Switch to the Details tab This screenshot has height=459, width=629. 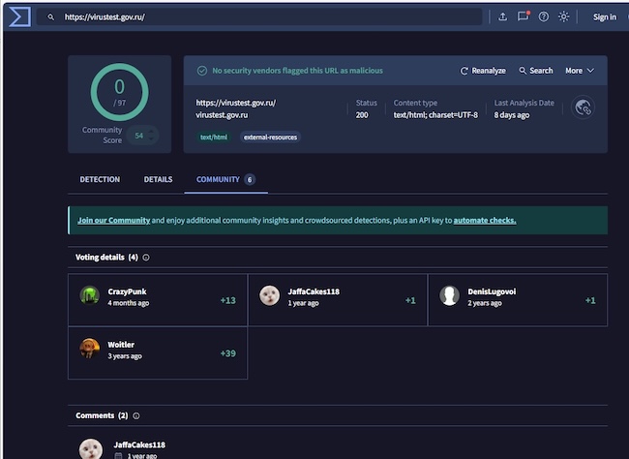tap(158, 179)
